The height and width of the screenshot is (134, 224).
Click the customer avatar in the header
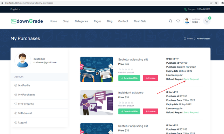click(187, 21)
